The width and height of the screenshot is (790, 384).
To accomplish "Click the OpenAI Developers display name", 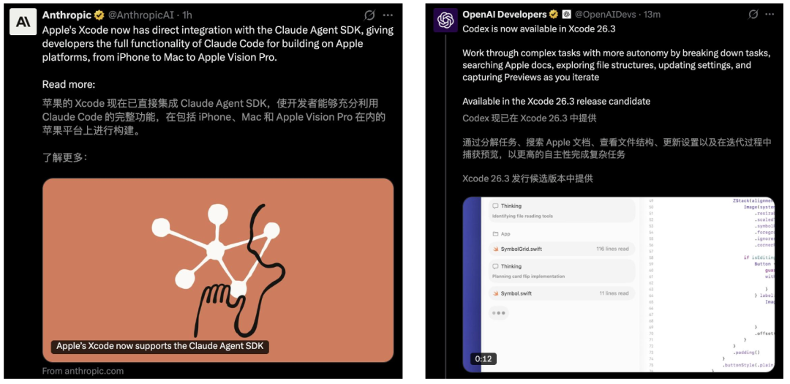I will [504, 15].
